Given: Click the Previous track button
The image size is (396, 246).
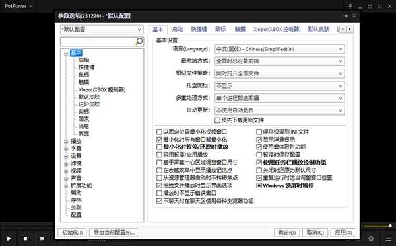Looking at the screenshot, I should tap(42, 239).
